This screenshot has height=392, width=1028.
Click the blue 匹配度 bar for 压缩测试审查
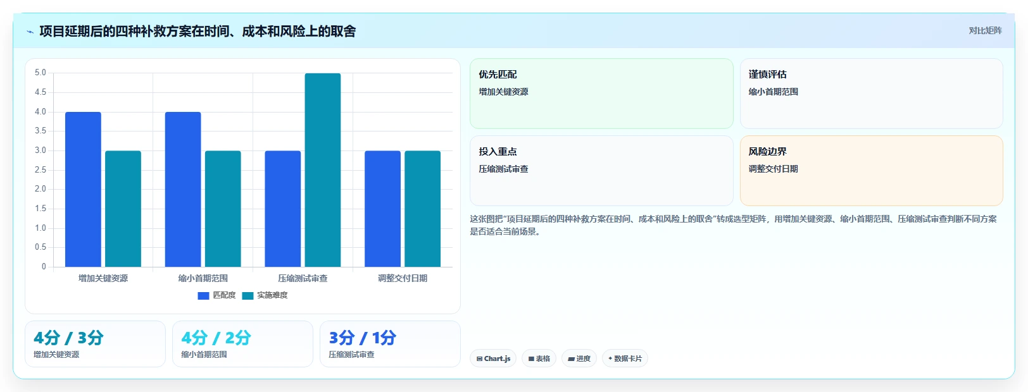[283, 209]
